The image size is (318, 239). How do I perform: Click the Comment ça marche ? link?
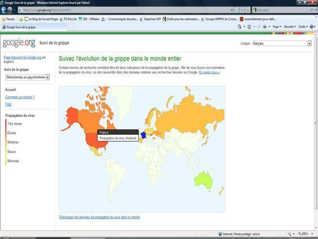[20, 97]
